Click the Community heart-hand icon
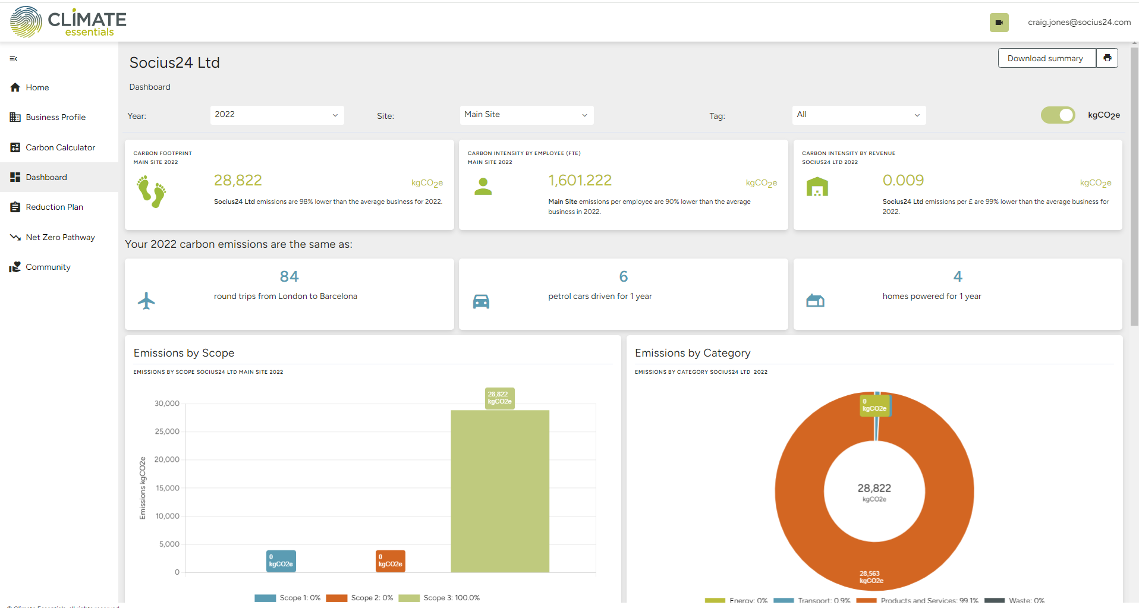This screenshot has height=608, width=1139. (15, 267)
